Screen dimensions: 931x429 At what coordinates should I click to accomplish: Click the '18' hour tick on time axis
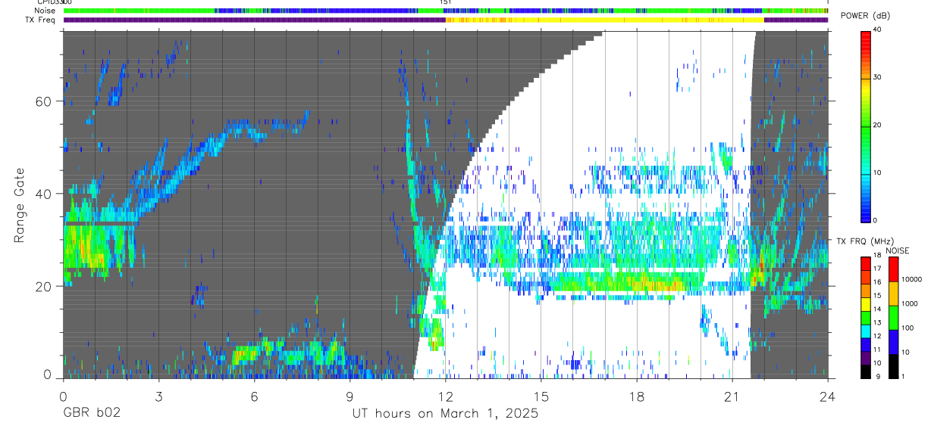click(x=637, y=396)
